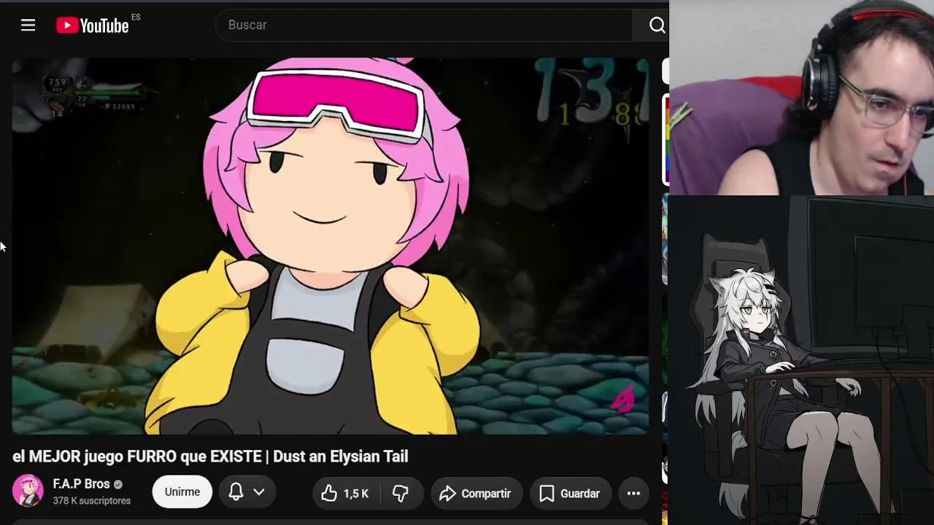Click the 378 K suscriptores text
The height and width of the screenshot is (525, 934).
(92, 501)
